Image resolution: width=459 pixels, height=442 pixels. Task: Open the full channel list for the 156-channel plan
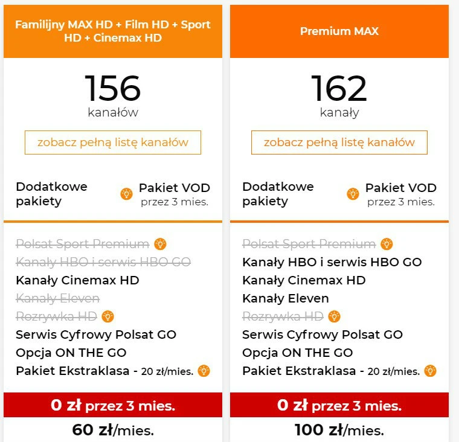point(113,143)
